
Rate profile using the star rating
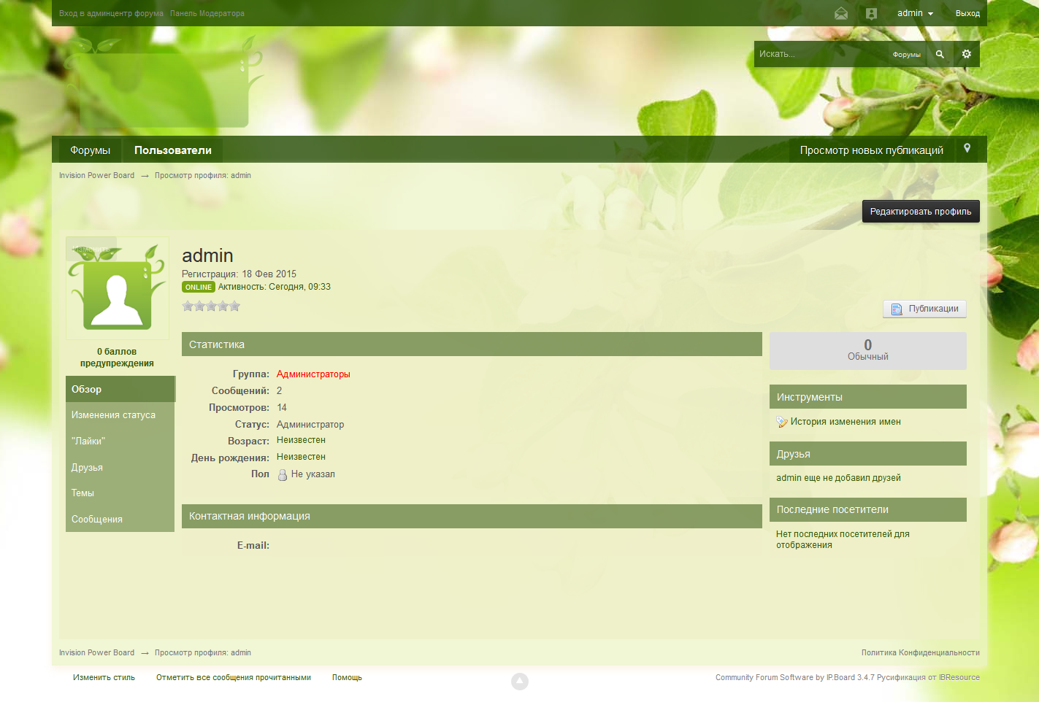point(211,306)
